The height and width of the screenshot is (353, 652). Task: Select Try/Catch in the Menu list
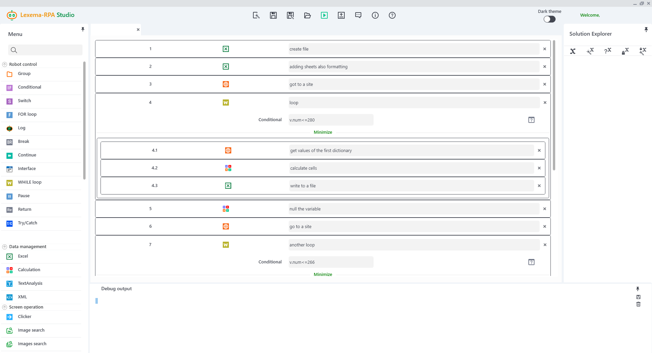28,223
